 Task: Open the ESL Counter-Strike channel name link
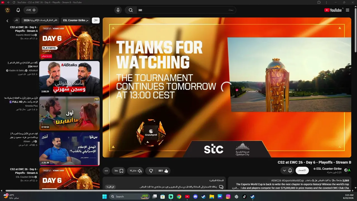click(x=329, y=169)
